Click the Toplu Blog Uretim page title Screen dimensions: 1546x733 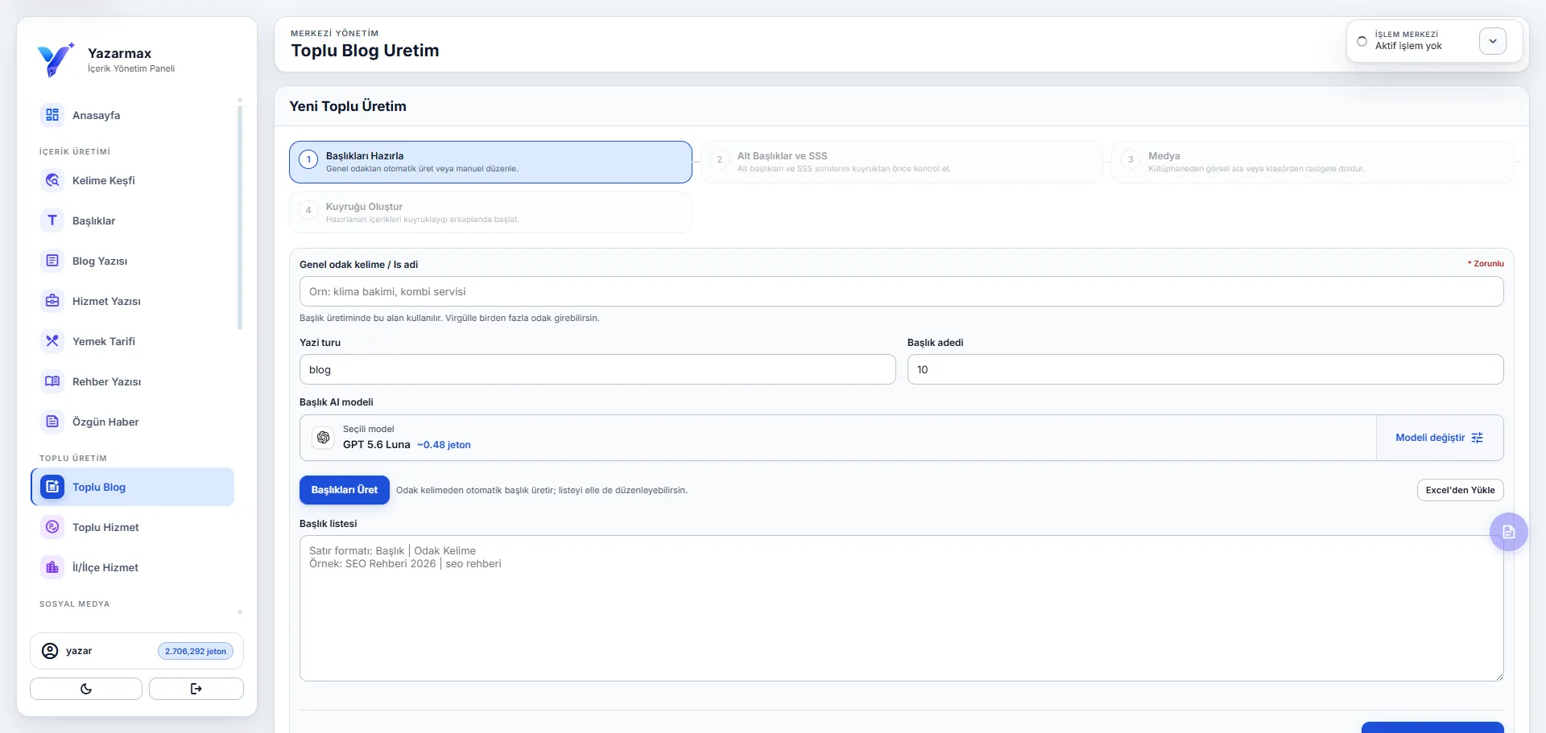click(365, 51)
